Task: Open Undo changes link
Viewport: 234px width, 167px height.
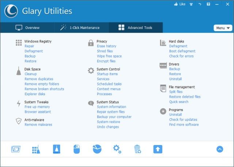Action: tap(108, 127)
